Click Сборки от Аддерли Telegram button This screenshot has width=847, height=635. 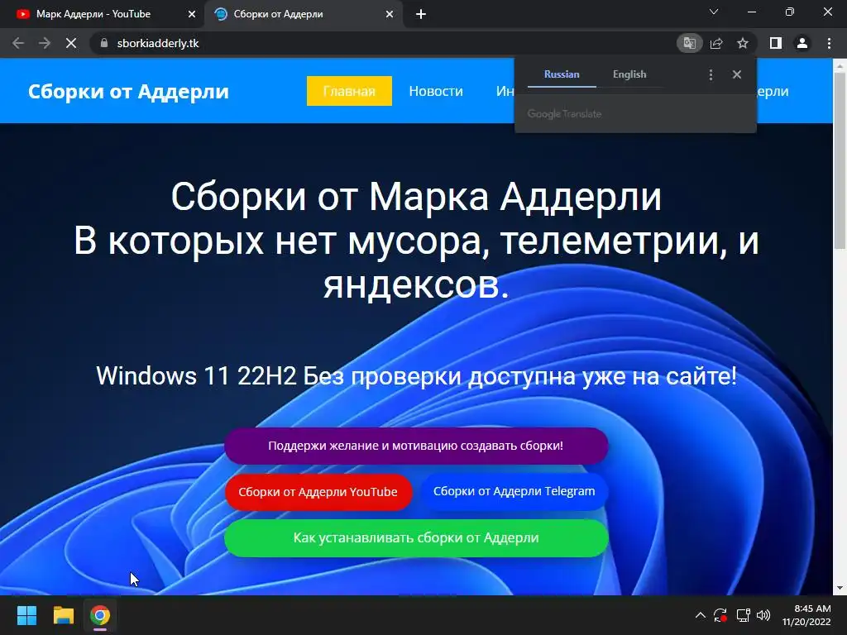point(514,491)
